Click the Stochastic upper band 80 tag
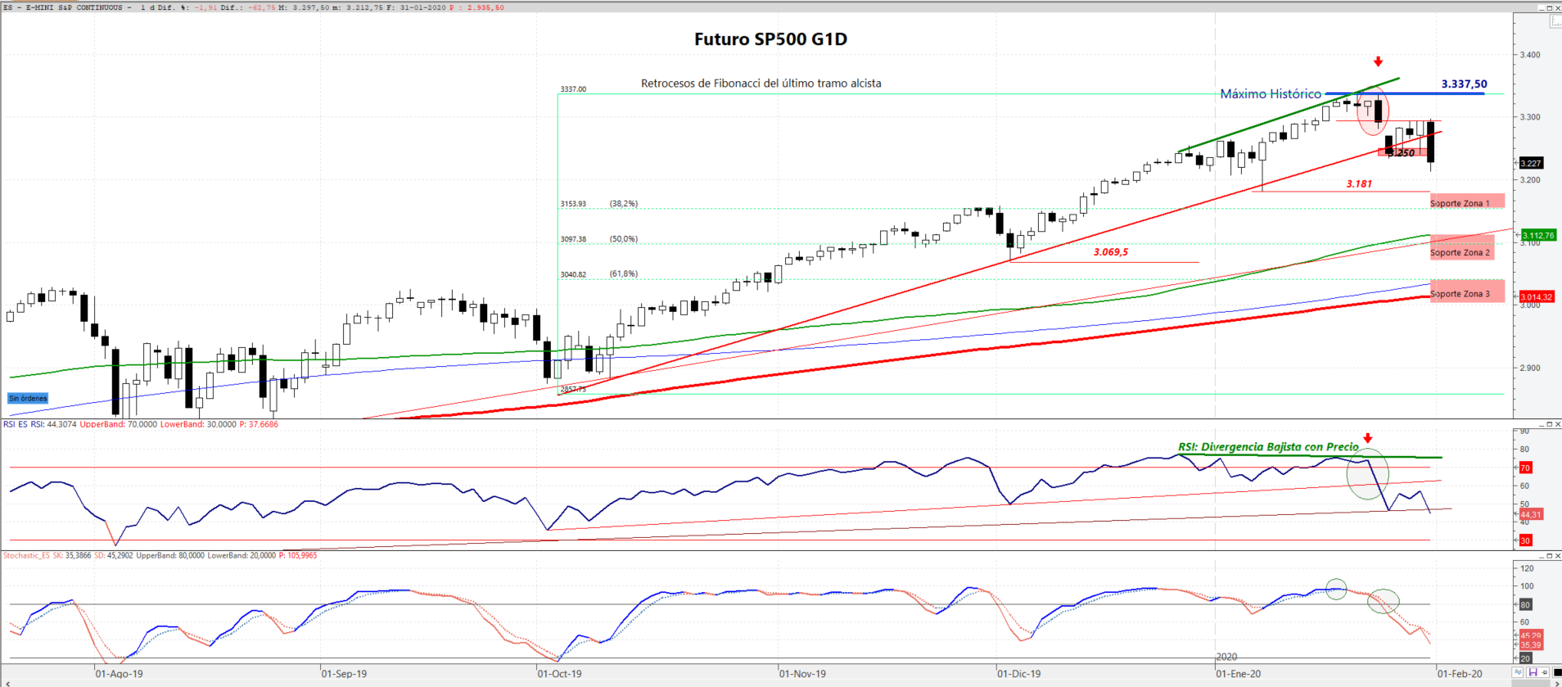1562x687 pixels. tap(1525, 605)
